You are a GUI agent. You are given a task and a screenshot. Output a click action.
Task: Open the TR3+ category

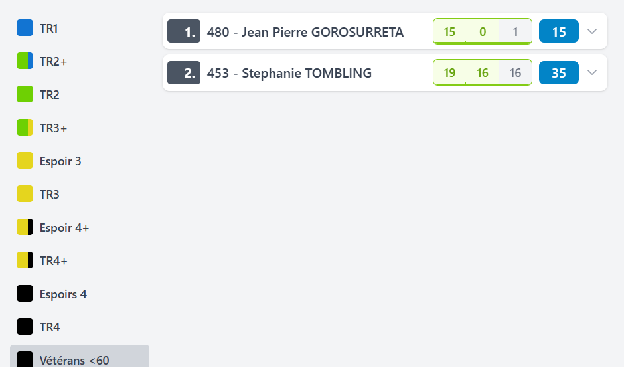point(53,128)
